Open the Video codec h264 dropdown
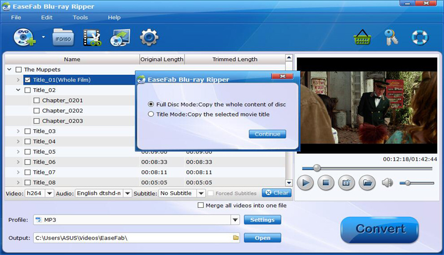 (x=49, y=193)
